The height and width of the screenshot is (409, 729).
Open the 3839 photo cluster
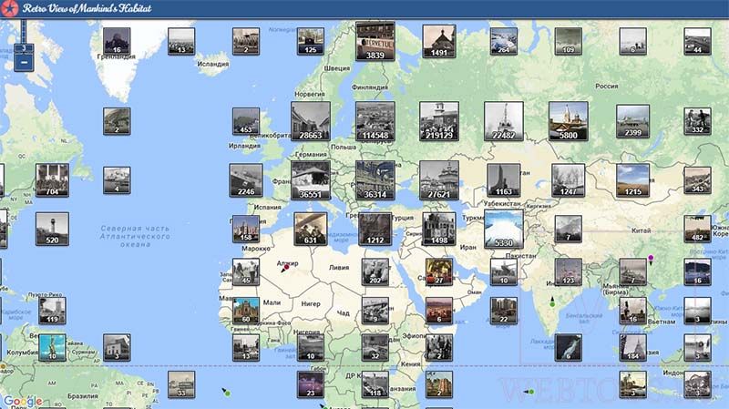point(375,41)
